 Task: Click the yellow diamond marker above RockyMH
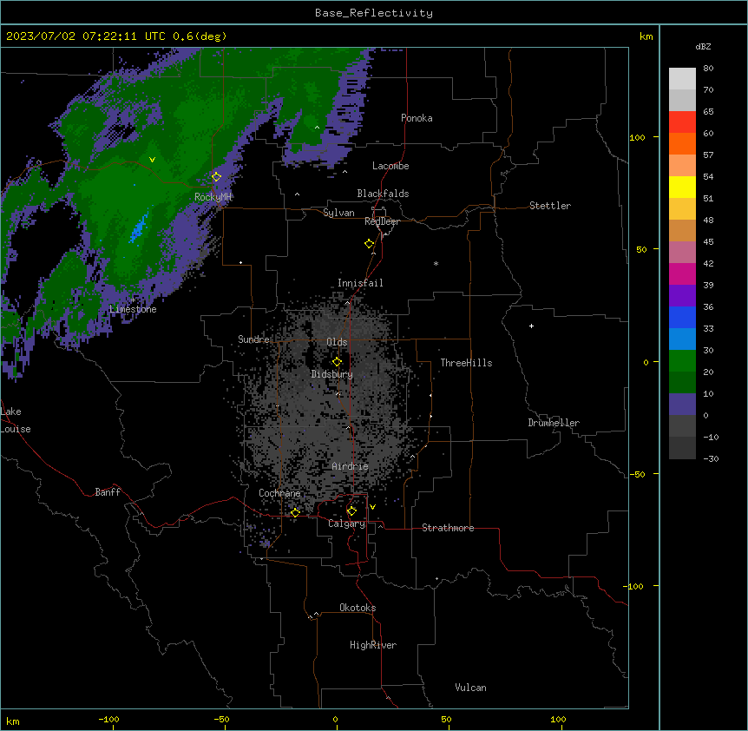click(x=216, y=177)
